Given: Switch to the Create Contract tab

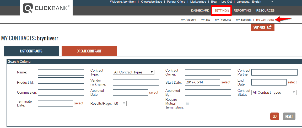Looking at the screenshot, I should (x=89, y=51).
